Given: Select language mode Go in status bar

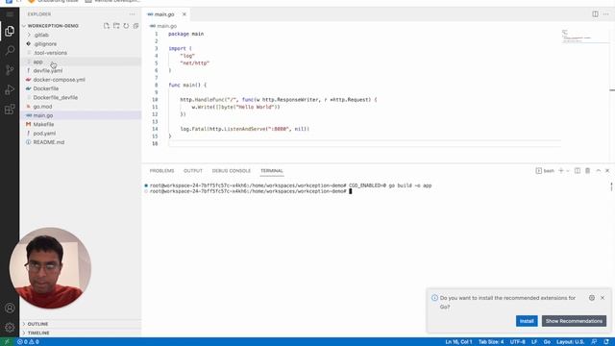Looking at the screenshot, I should point(547,342).
